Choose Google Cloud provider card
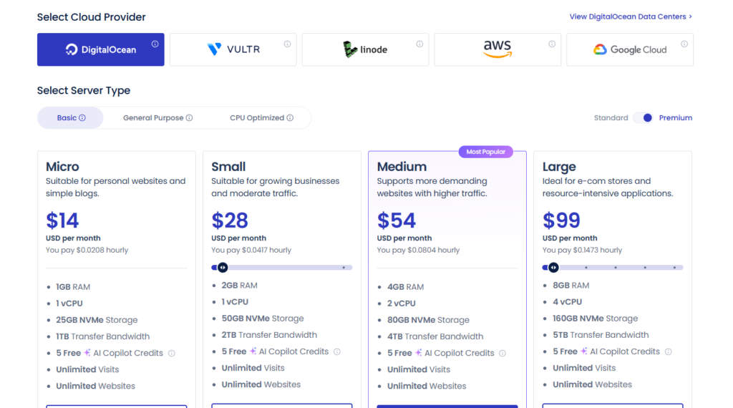 click(x=630, y=49)
